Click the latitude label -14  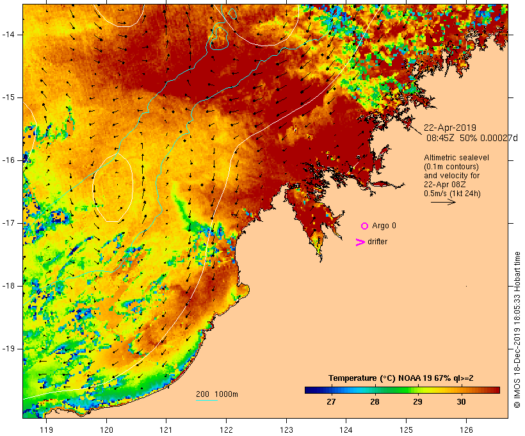8,35
